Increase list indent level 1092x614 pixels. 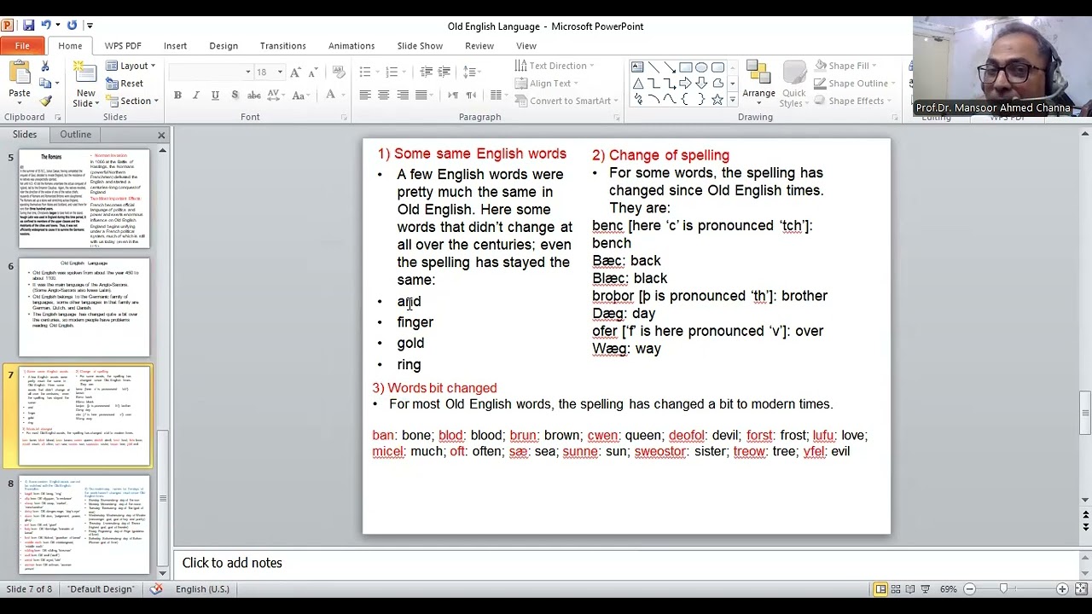tap(444, 72)
